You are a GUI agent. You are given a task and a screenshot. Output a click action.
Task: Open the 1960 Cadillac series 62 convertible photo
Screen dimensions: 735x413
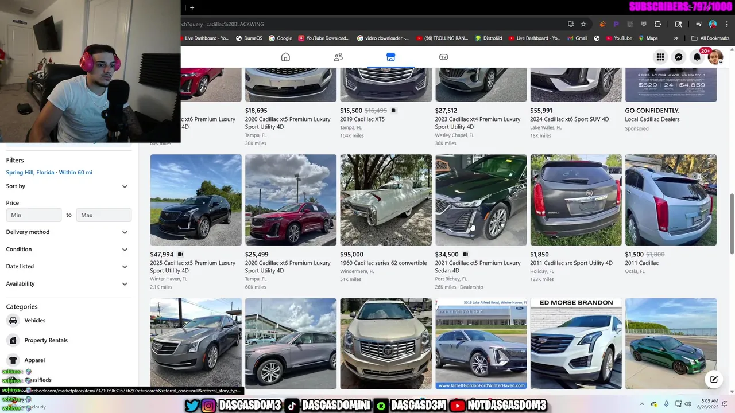(386, 200)
